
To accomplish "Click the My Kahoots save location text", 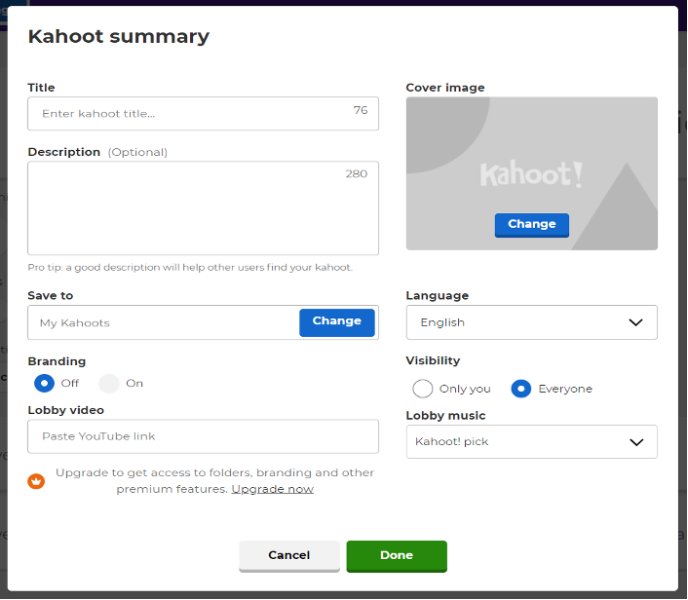I will pyautogui.click(x=75, y=323).
